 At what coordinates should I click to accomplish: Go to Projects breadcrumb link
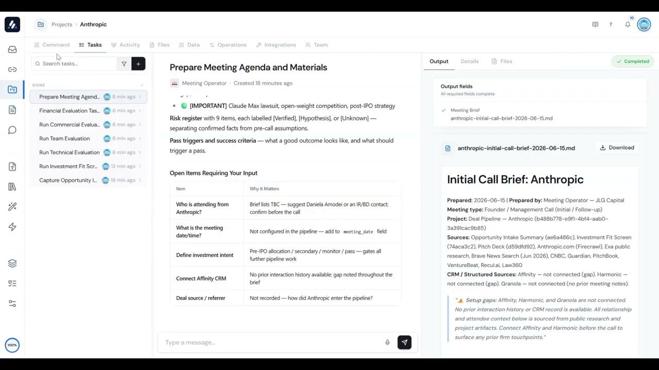(x=62, y=24)
